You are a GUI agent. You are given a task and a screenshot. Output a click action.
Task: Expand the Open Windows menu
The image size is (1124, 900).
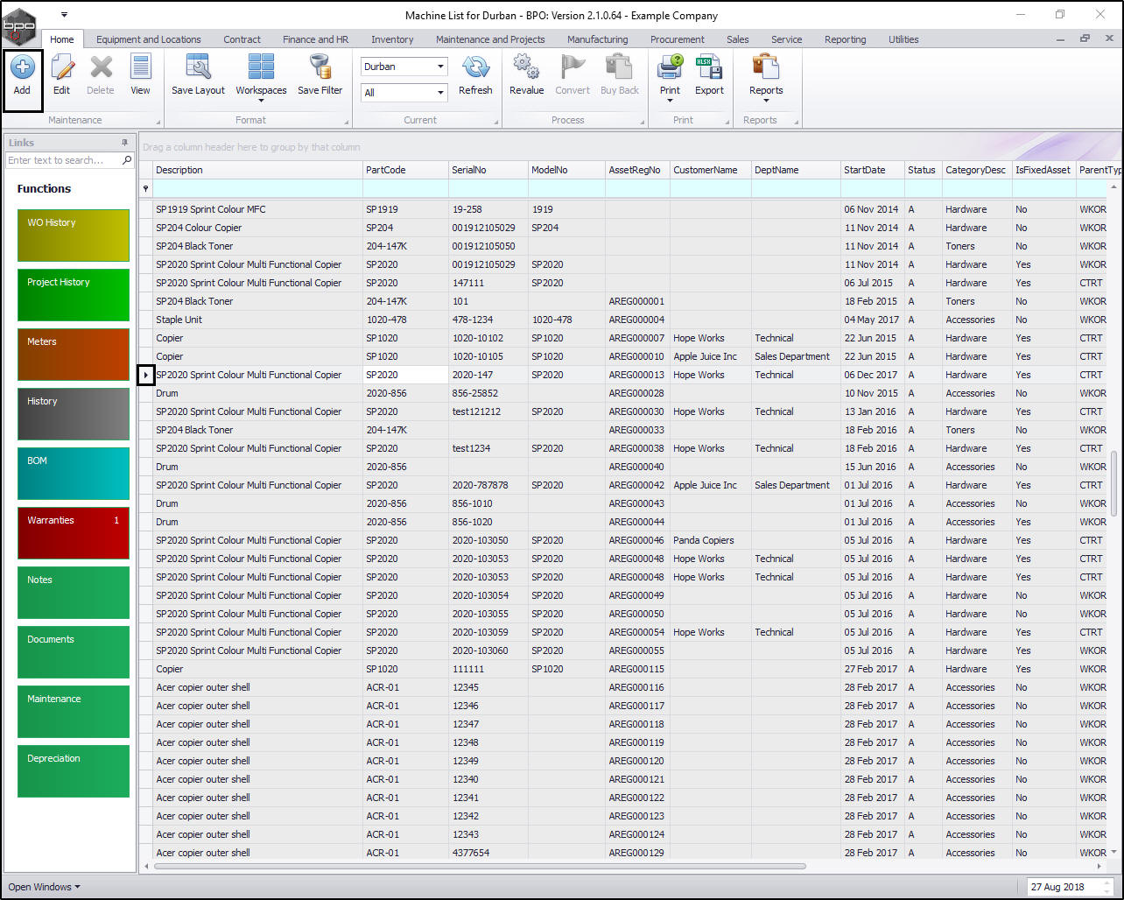click(44, 887)
